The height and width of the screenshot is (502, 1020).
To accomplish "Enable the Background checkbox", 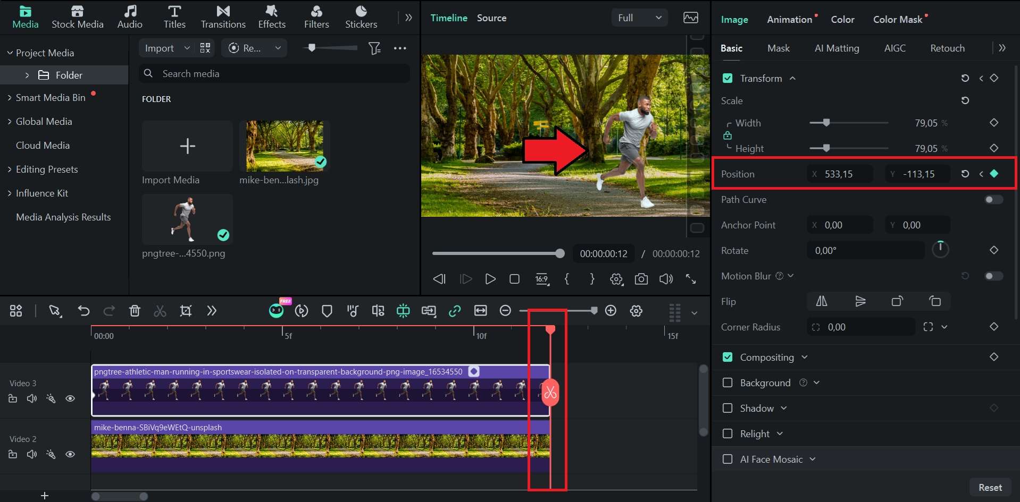I will coord(728,382).
